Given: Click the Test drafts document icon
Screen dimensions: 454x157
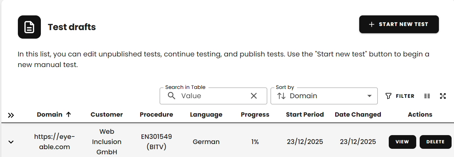Looking at the screenshot, I should coord(29,27).
